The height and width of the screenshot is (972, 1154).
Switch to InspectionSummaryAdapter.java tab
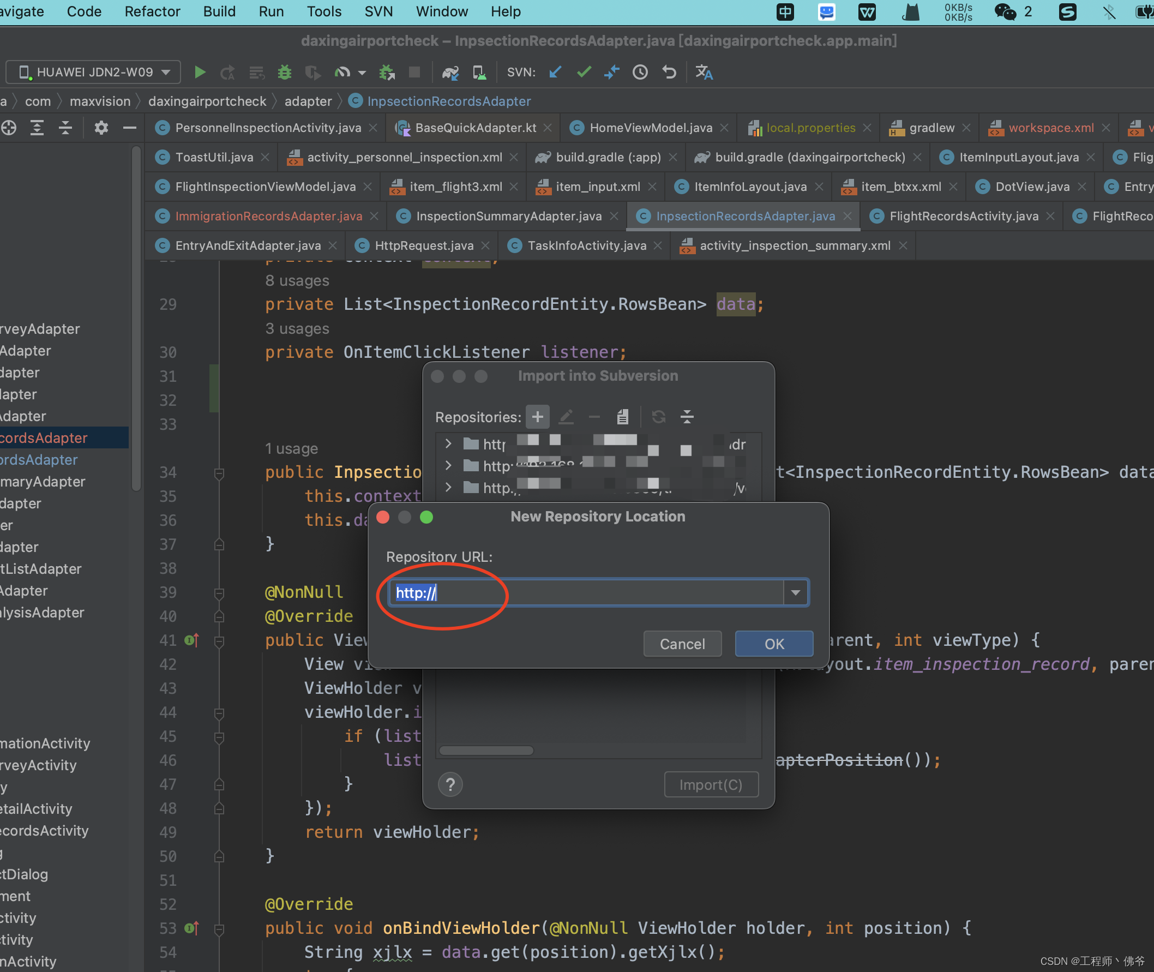pos(508,216)
